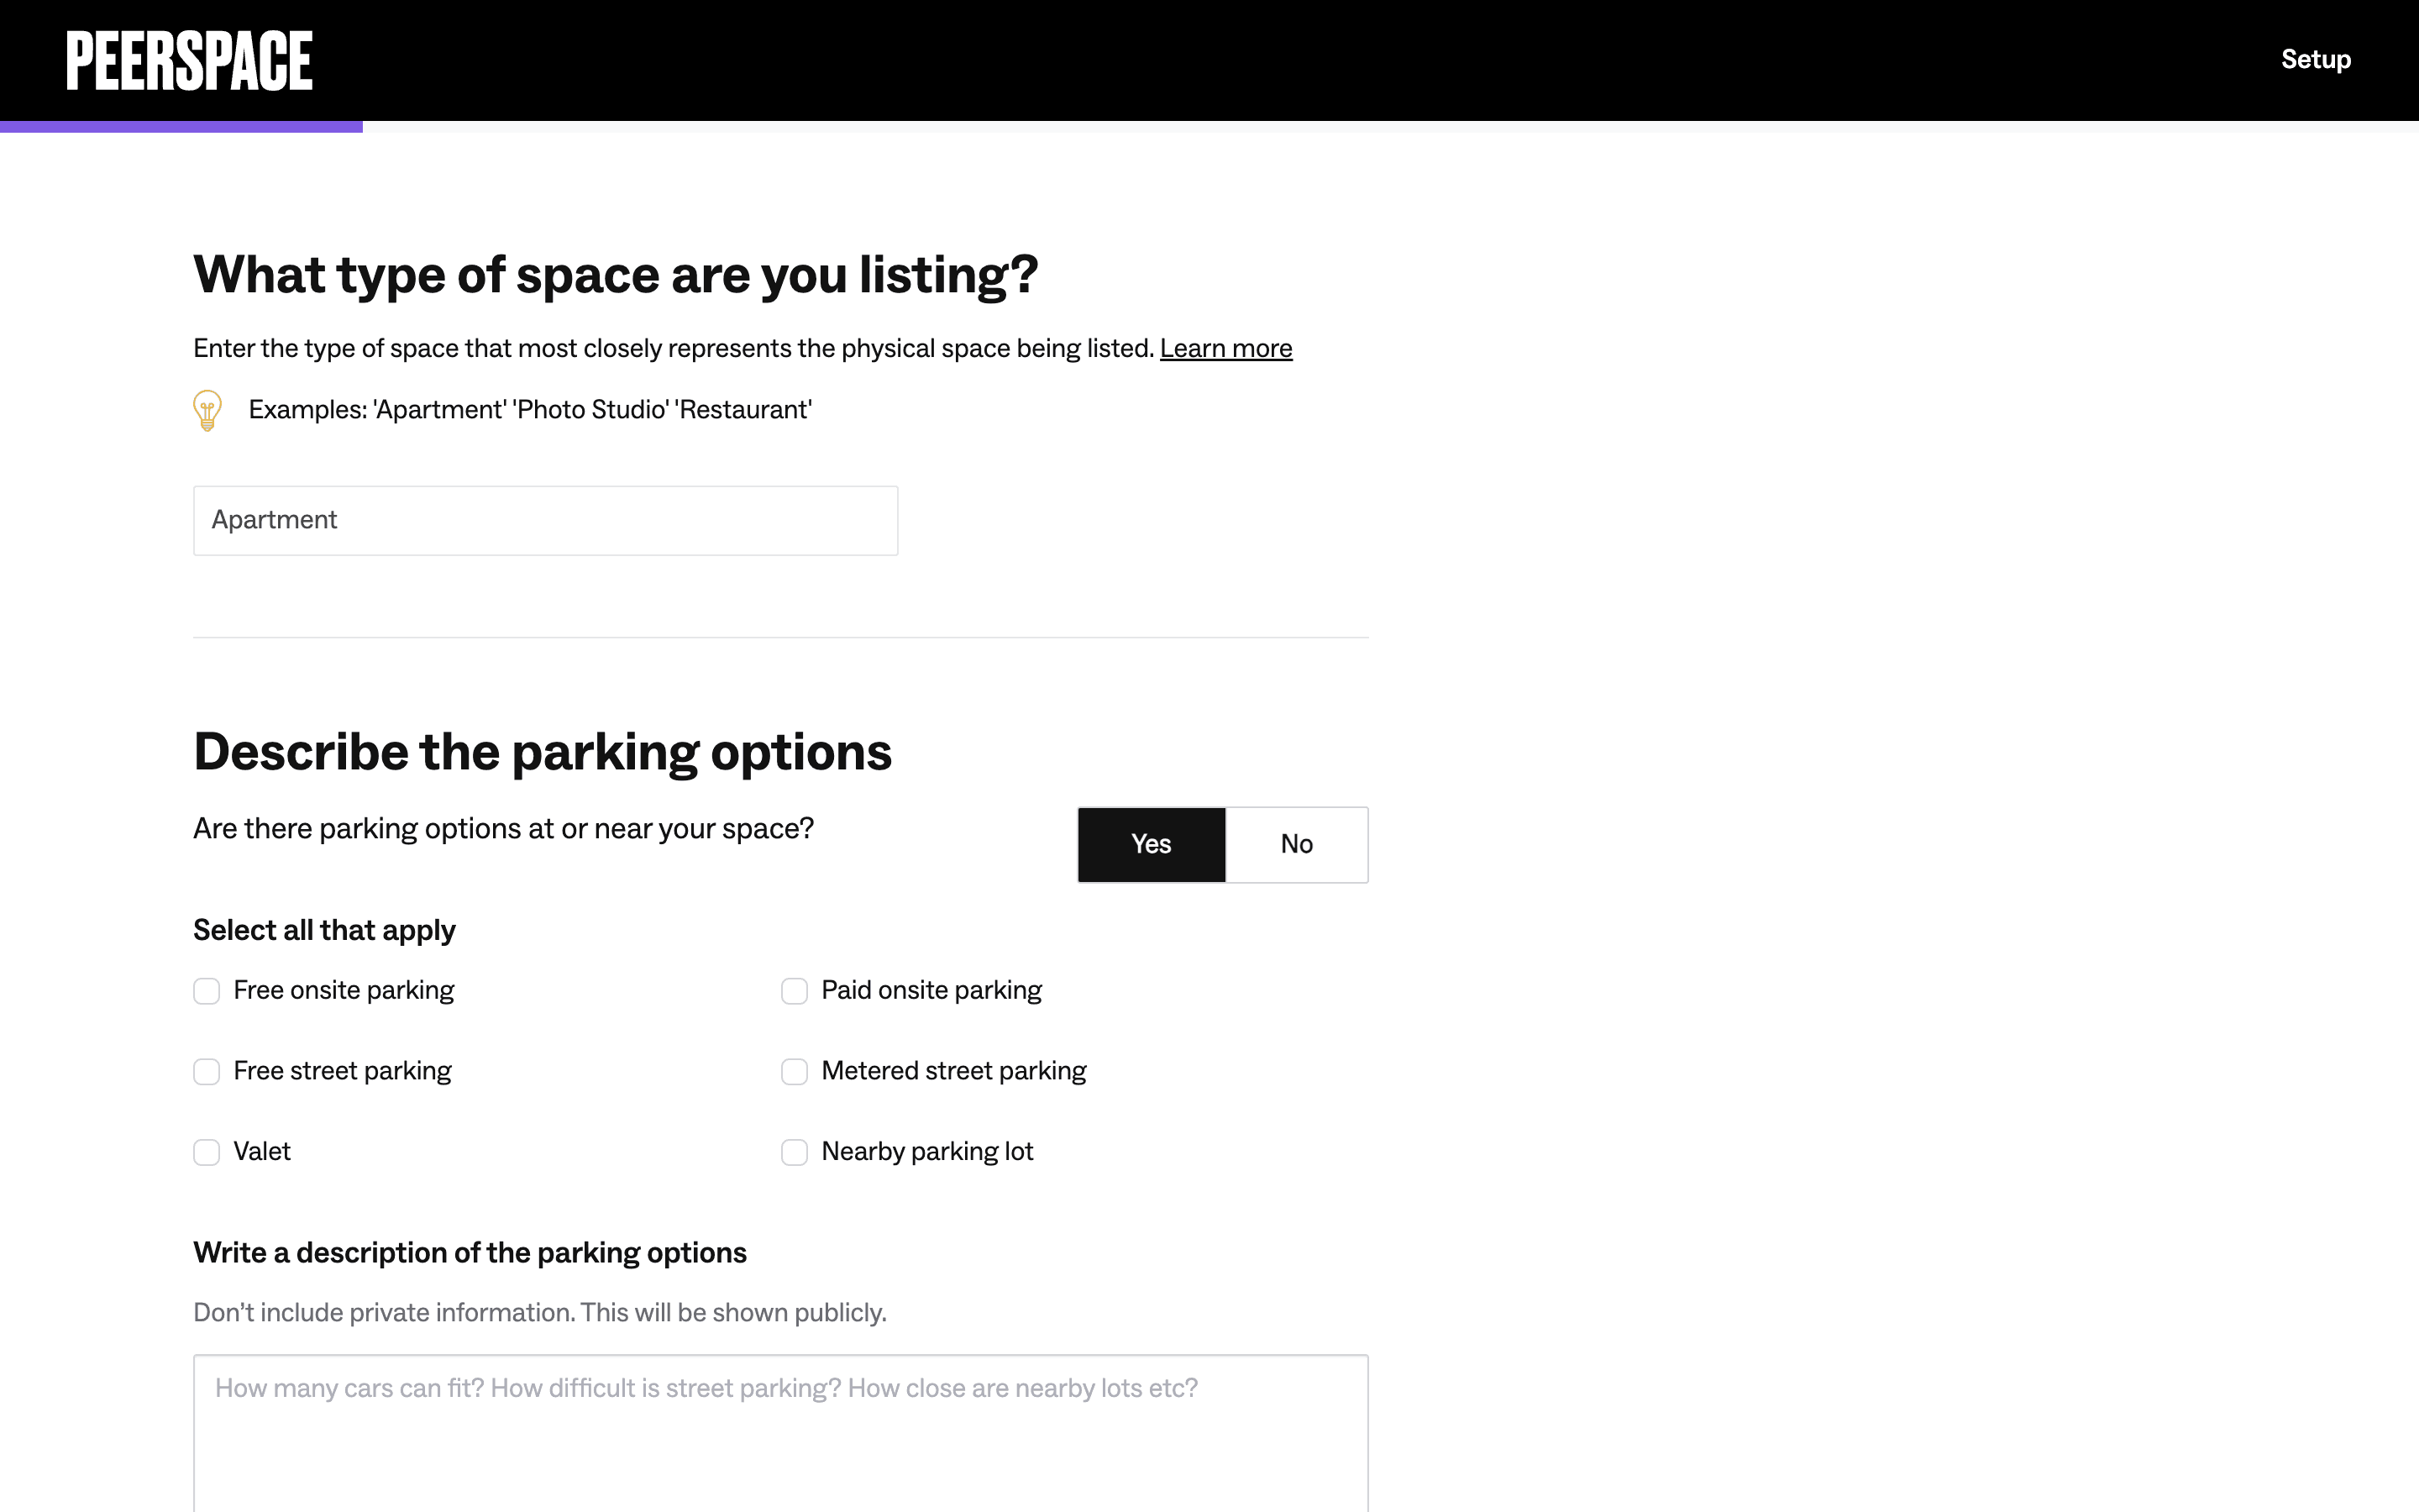Click the Paid onsite parking label
The width and height of the screenshot is (2419, 1512).
[x=931, y=990]
